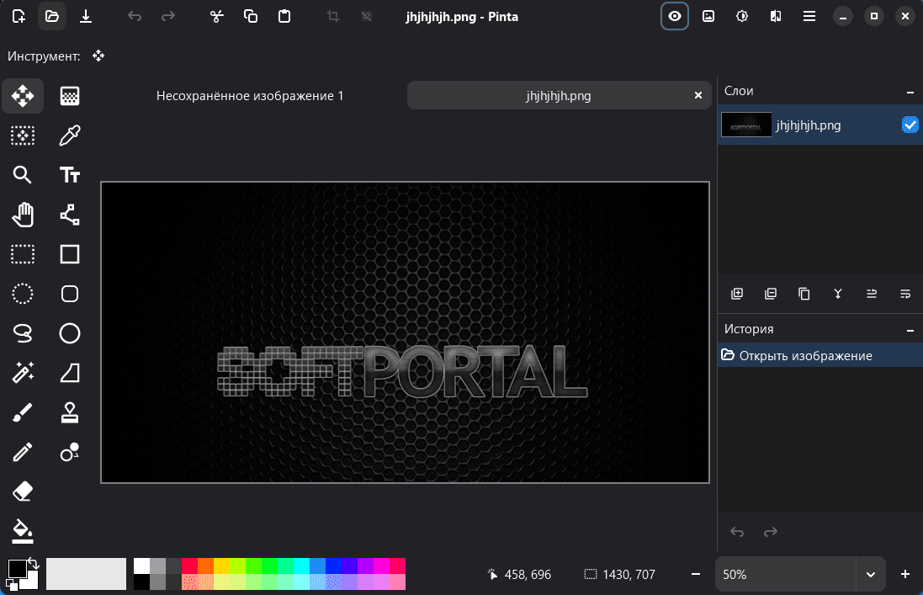
Task: Select the Paintbrush tool
Action: (23, 412)
